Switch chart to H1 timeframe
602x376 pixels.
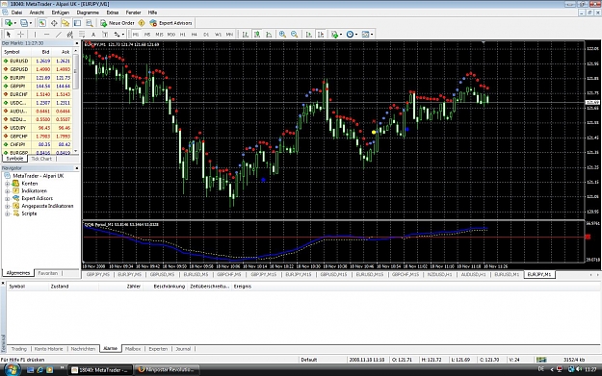pos(183,34)
